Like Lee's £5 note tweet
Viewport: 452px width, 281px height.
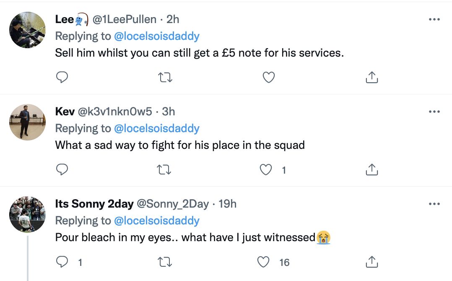(x=268, y=77)
